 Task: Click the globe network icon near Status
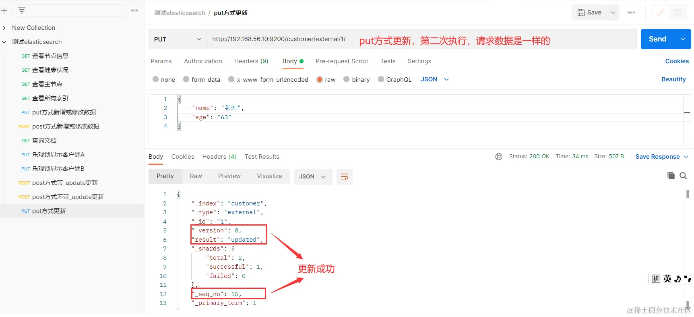499,157
